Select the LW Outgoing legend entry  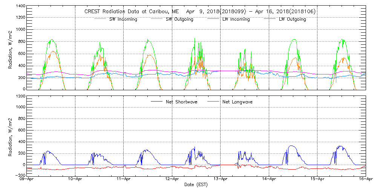click(x=292, y=19)
